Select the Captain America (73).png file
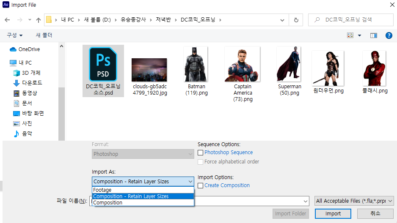This screenshot has height=223, width=397. (243, 74)
